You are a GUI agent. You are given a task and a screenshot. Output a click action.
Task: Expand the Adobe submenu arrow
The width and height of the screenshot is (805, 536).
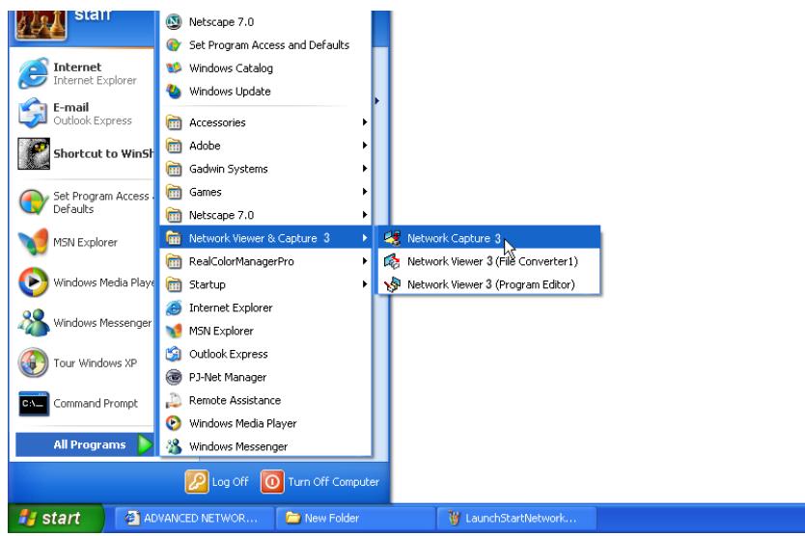click(x=365, y=146)
